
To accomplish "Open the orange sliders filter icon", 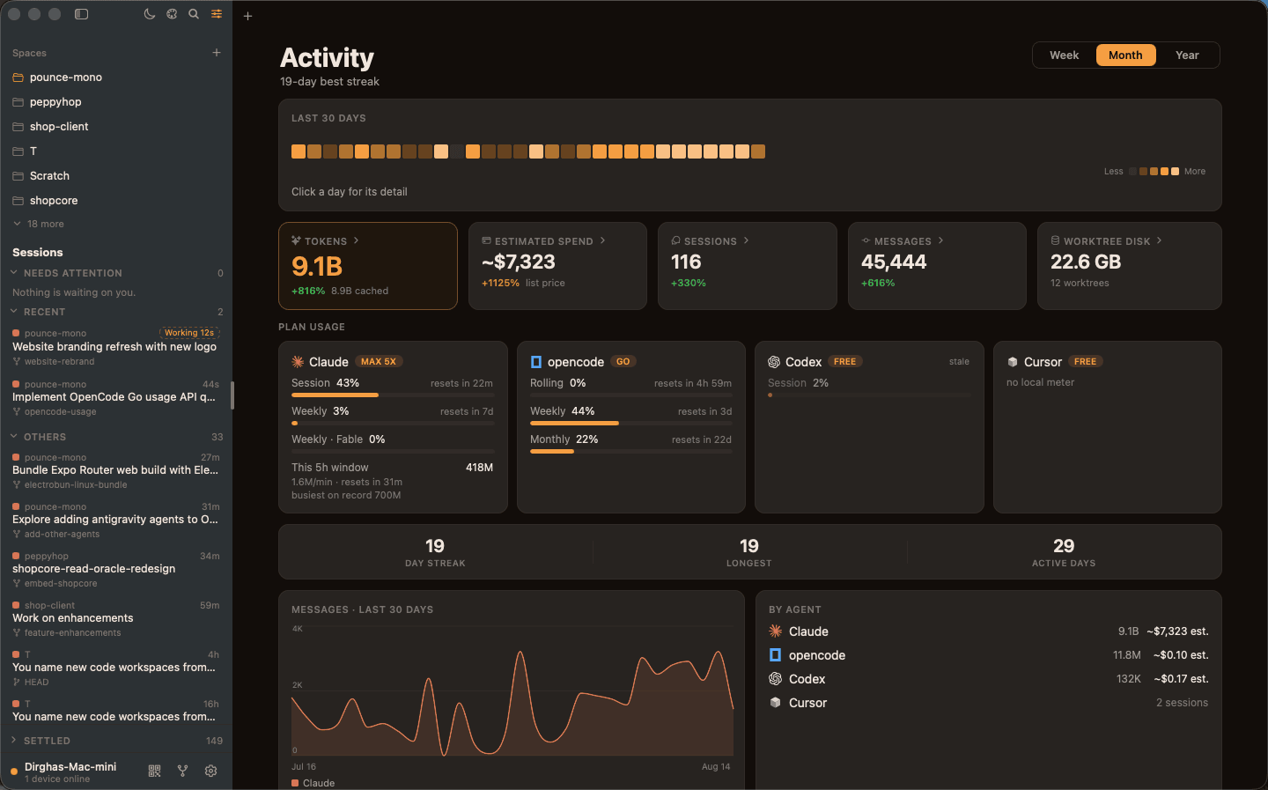I will (x=217, y=14).
